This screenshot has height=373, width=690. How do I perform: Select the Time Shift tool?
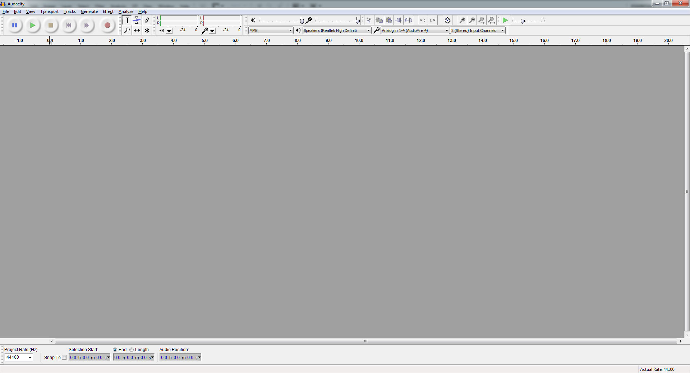point(137,30)
